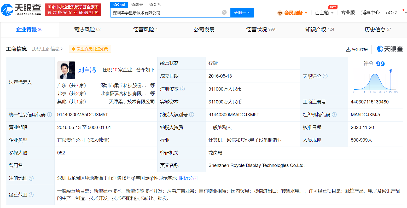Screen dimensions: 407x208
Task: Select the 查老板 search tab
Action: point(137,5)
